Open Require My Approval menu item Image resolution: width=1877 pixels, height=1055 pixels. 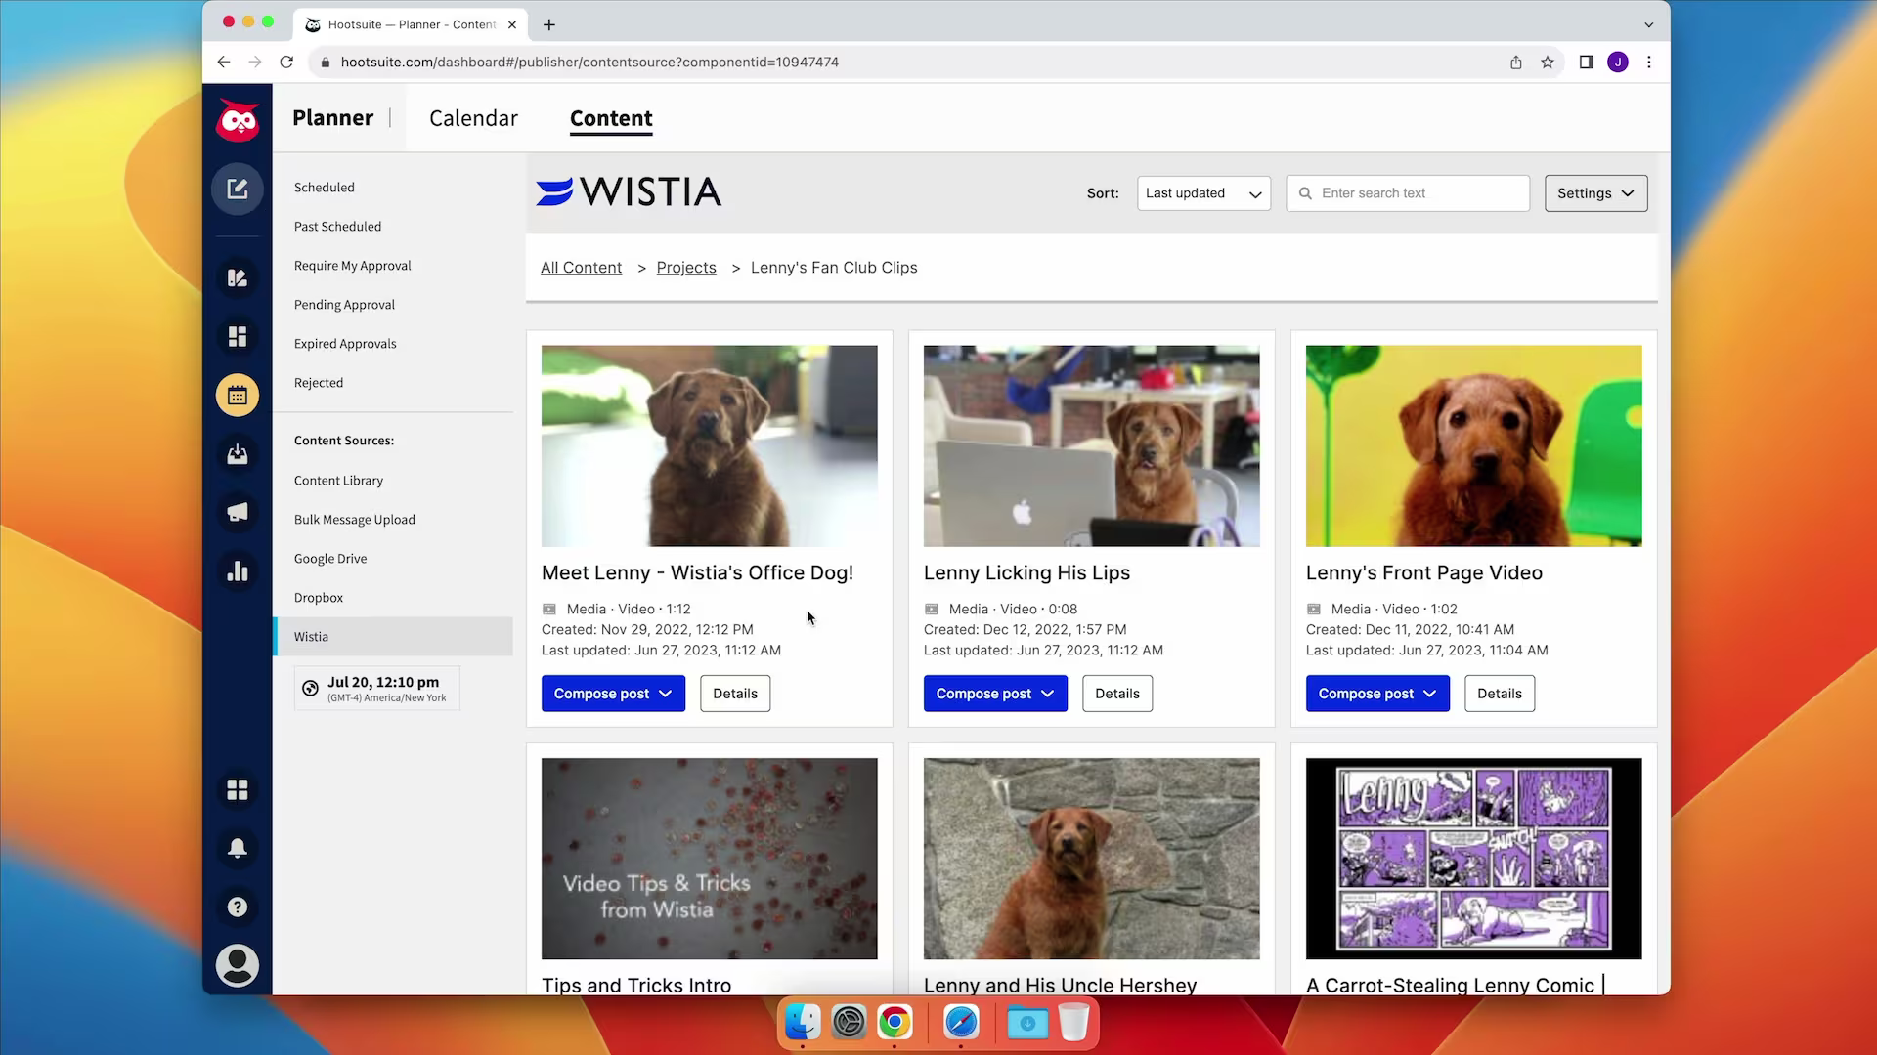click(352, 266)
